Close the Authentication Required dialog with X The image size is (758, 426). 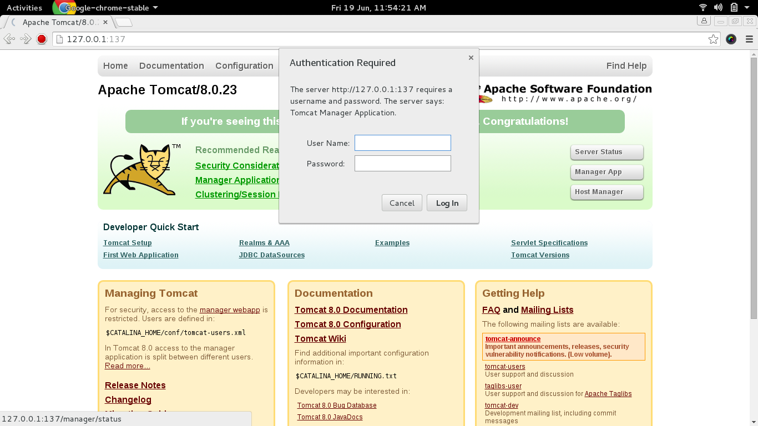(x=471, y=58)
